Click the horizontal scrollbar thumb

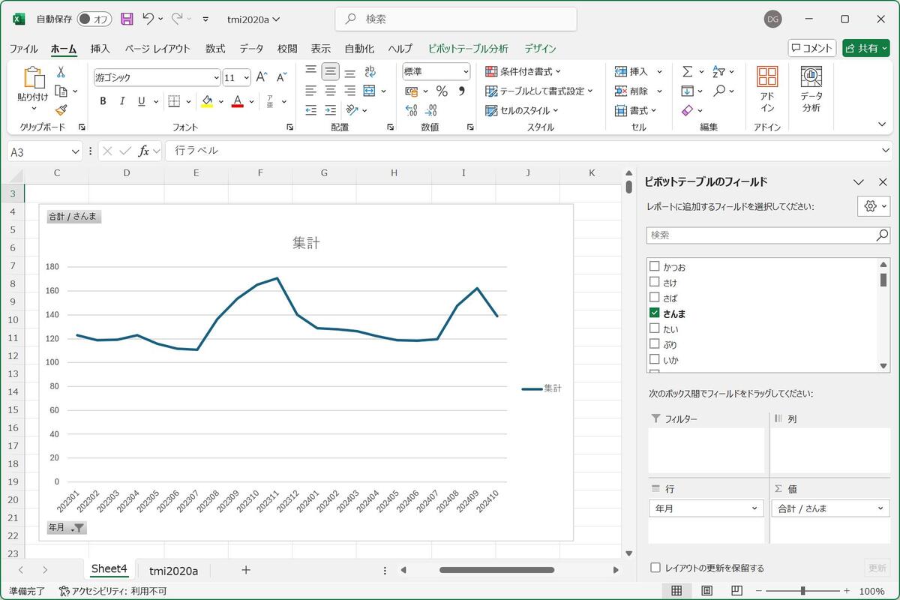(496, 570)
